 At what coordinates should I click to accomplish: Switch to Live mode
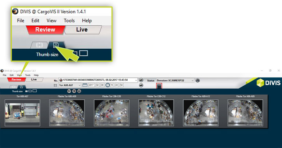34,79
